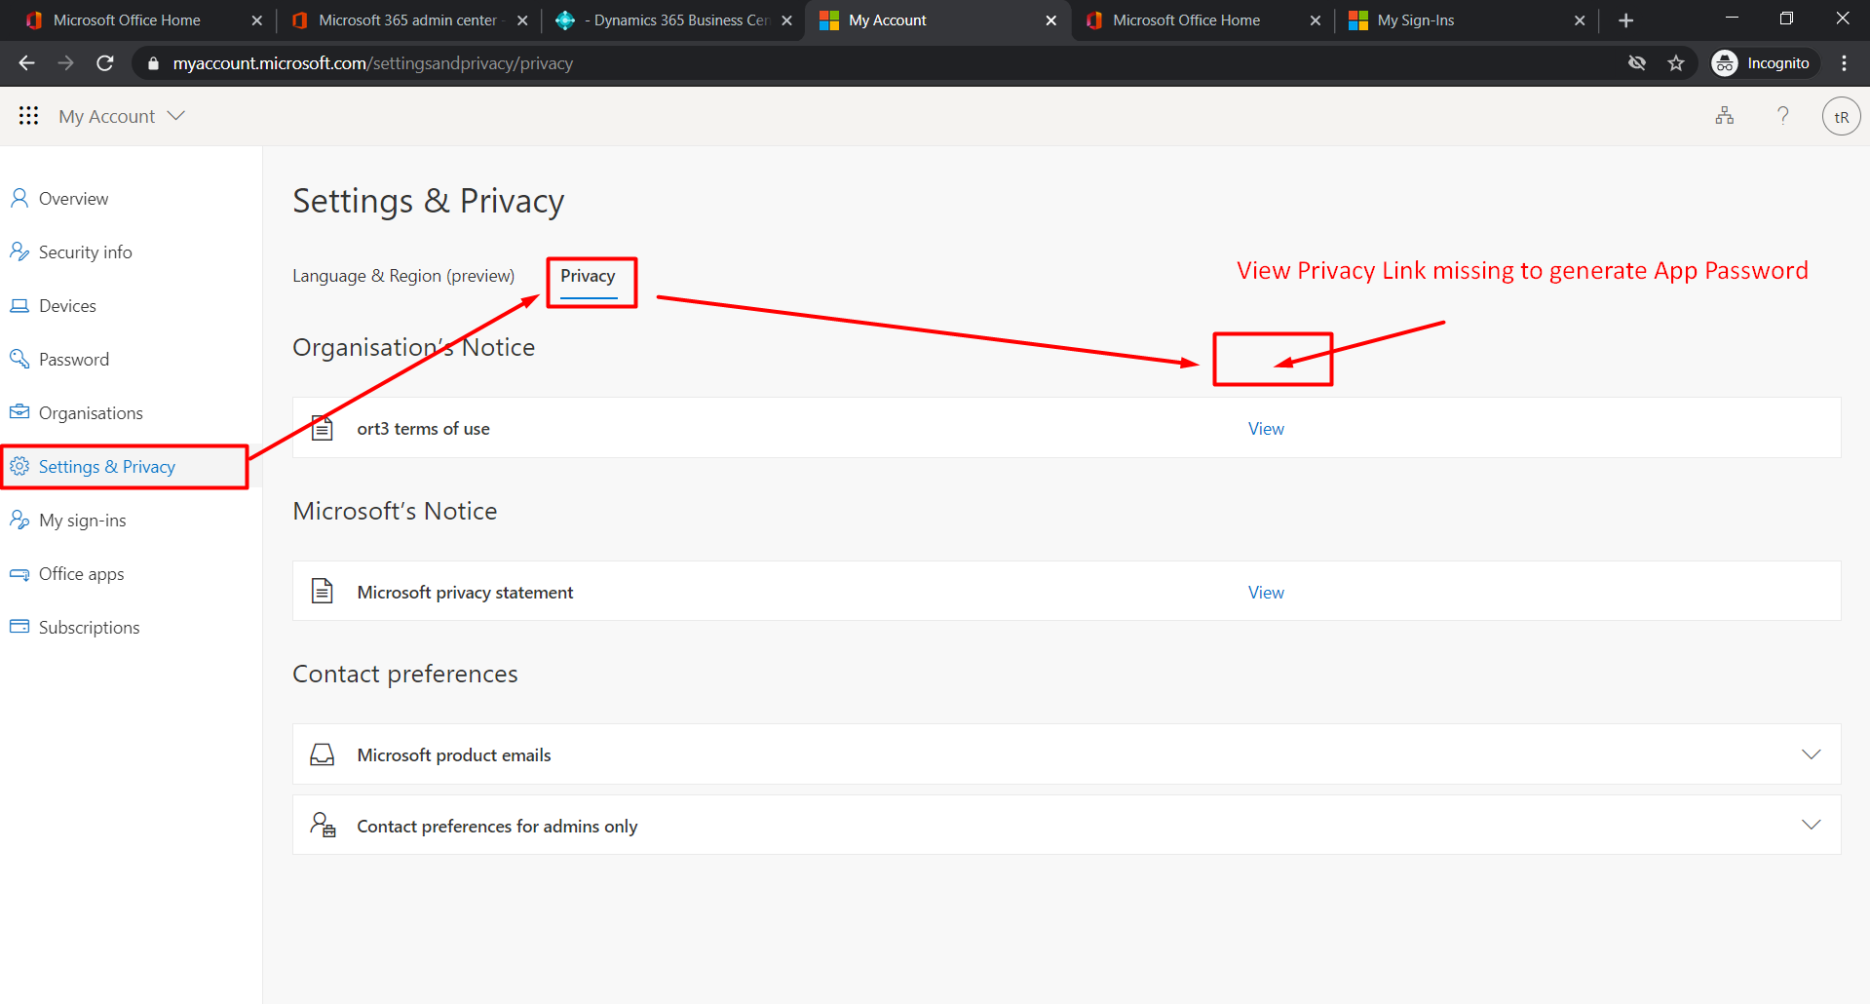Open the organisation chart icon in header
The height and width of the screenshot is (1004, 1870).
click(x=1725, y=116)
